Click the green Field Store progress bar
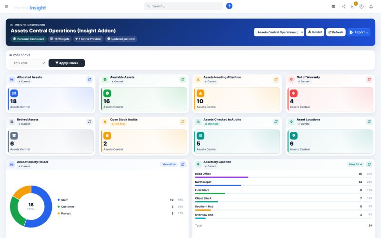This screenshot has width=381, height=238. pyautogui.click(x=210, y=194)
